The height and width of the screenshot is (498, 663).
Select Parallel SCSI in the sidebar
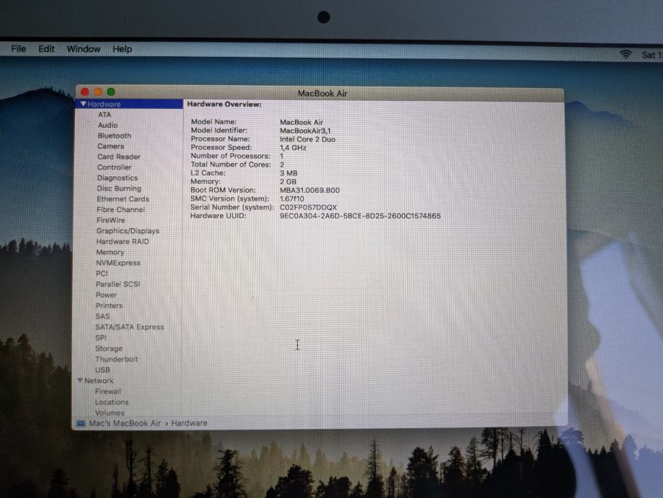(118, 284)
